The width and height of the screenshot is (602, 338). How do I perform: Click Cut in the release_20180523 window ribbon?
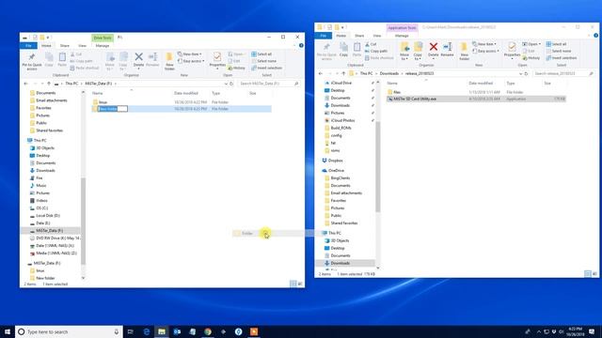click(x=371, y=44)
